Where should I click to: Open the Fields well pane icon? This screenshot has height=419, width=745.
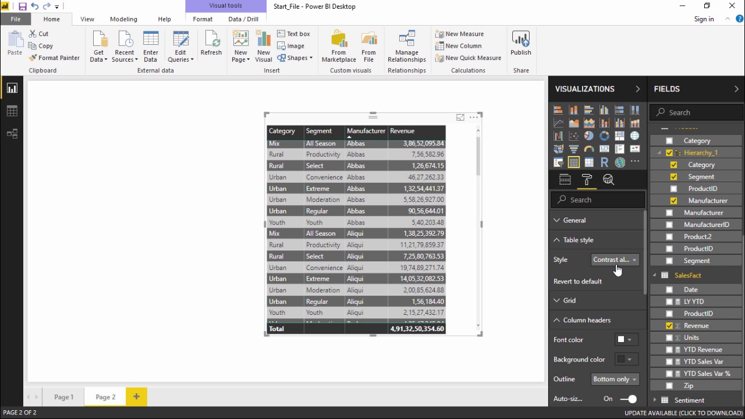coord(565,179)
